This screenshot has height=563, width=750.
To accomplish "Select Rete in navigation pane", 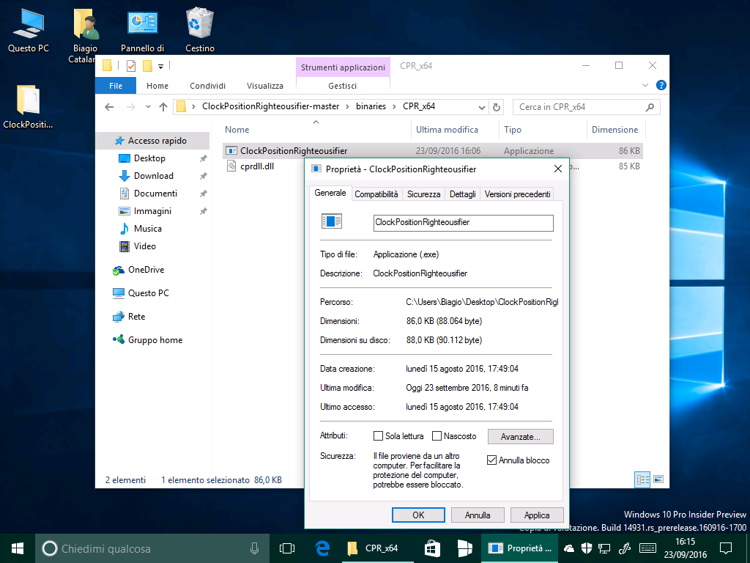I will coord(135,317).
